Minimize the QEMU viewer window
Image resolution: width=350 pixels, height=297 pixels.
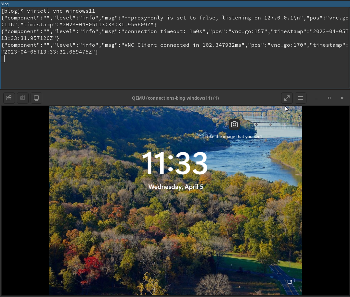[x=316, y=98]
